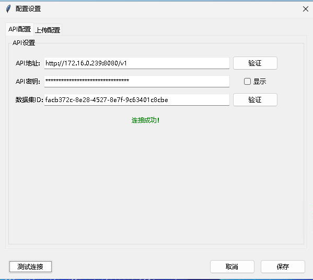Click the API地址 input field

point(137,63)
